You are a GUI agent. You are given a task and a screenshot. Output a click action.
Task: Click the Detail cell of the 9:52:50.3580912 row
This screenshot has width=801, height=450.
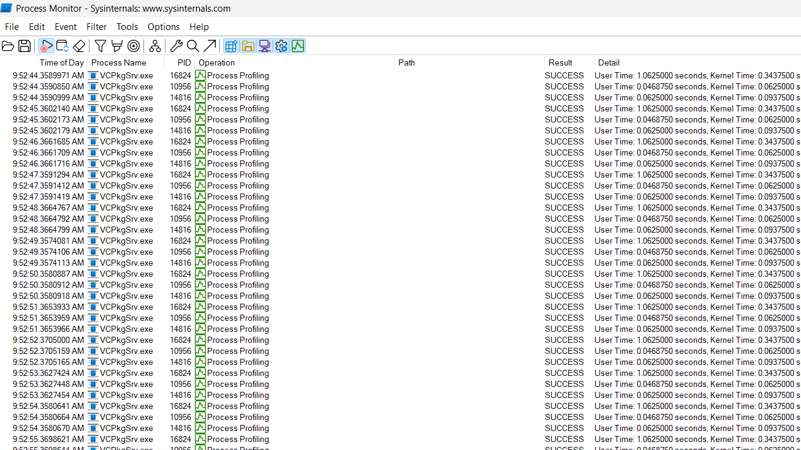[697, 285]
